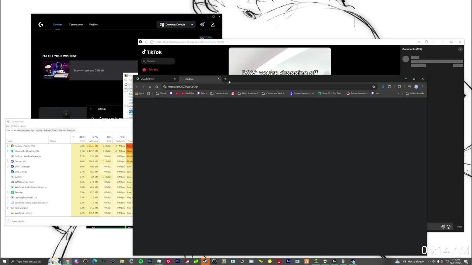Open Chrome three-dot menu
This screenshot has height=265, width=472.
[423, 86]
